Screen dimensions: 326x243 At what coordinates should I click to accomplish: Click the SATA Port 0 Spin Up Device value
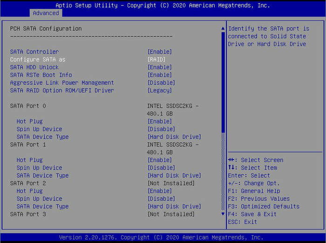(161, 129)
